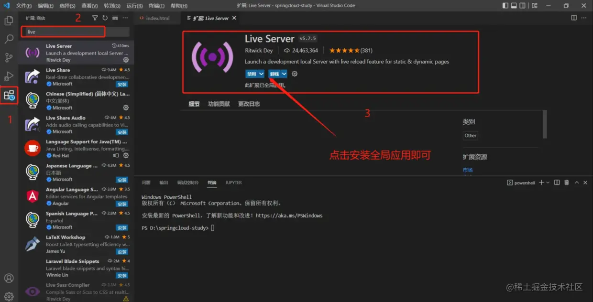The height and width of the screenshot is (302, 593).
Task: Open dropdown arrow next to Disable (禁用) button
Action: [261, 74]
